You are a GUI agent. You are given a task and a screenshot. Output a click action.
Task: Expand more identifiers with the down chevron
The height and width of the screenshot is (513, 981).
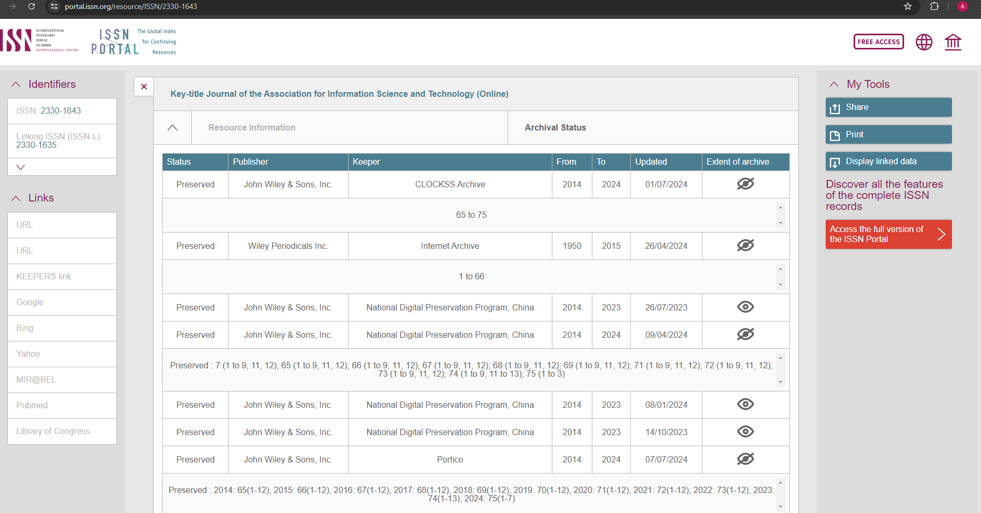click(20, 167)
